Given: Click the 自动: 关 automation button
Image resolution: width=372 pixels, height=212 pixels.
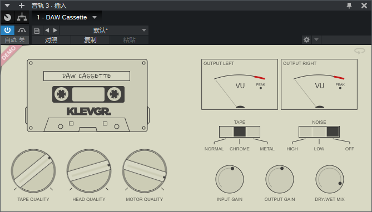Looking at the screenshot, I should pyautogui.click(x=14, y=40).
